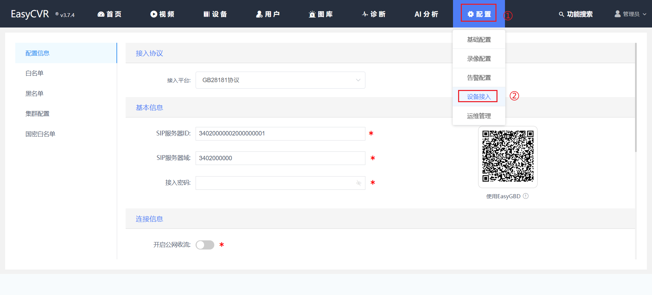The height and width of the screenshot is (295, 652).
Task: Click the 功能搜索 search button
Action: (576, 14)
